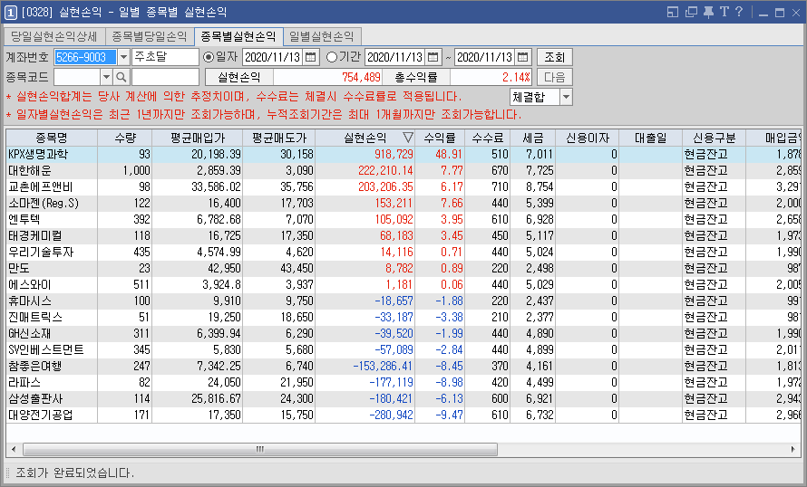This screenshot has height=487, width=807.
Task: Select the KPX생명과학 row
Action: click(x=403, y=154)
